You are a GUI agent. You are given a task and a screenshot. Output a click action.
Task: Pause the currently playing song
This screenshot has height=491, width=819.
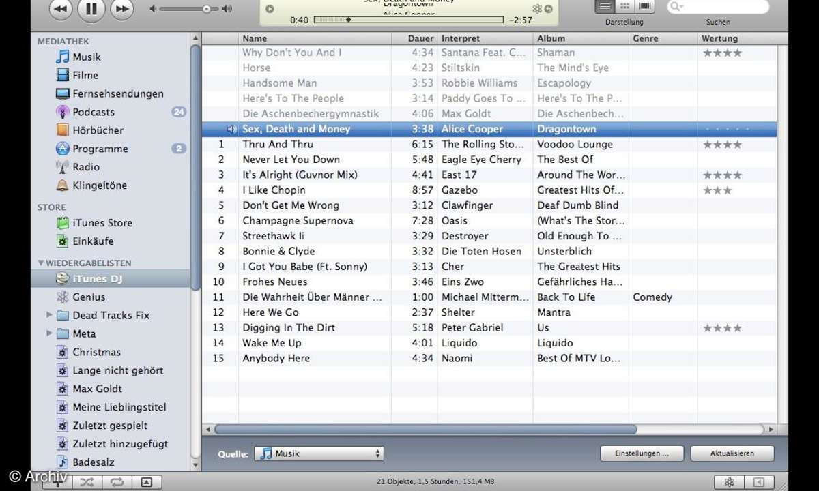point(91,9)
